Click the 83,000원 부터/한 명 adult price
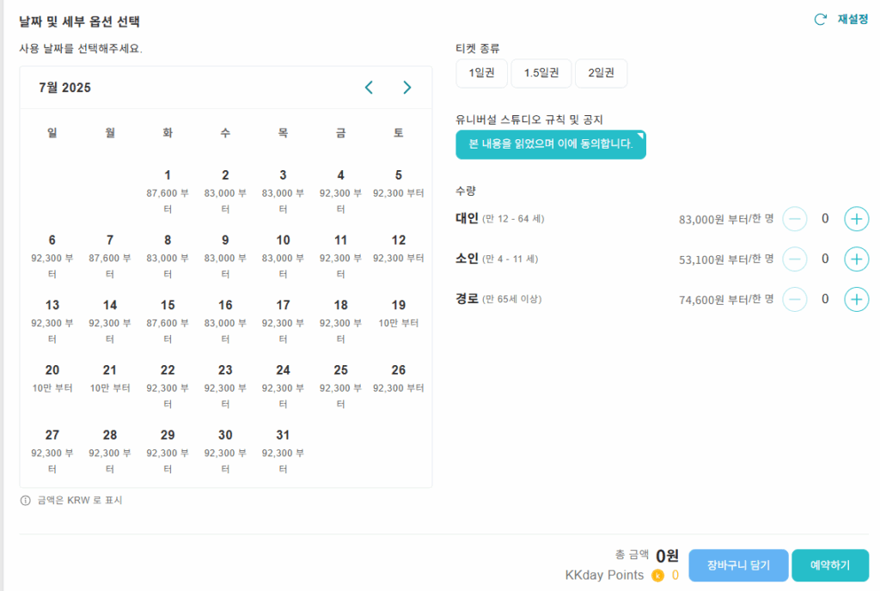Screen dimensions: 880x591 [726, 219]
